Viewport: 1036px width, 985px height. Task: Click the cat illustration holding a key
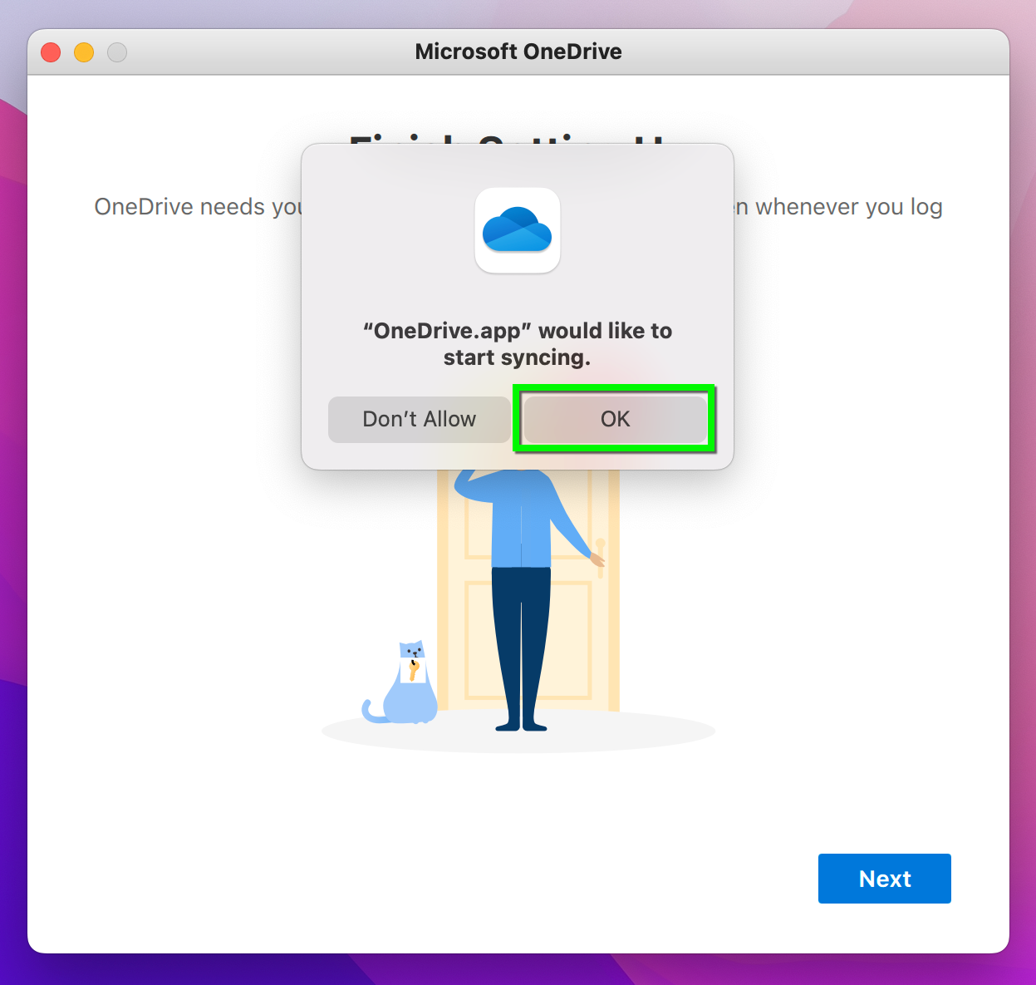pyautogui.click(x=401, y=682)
